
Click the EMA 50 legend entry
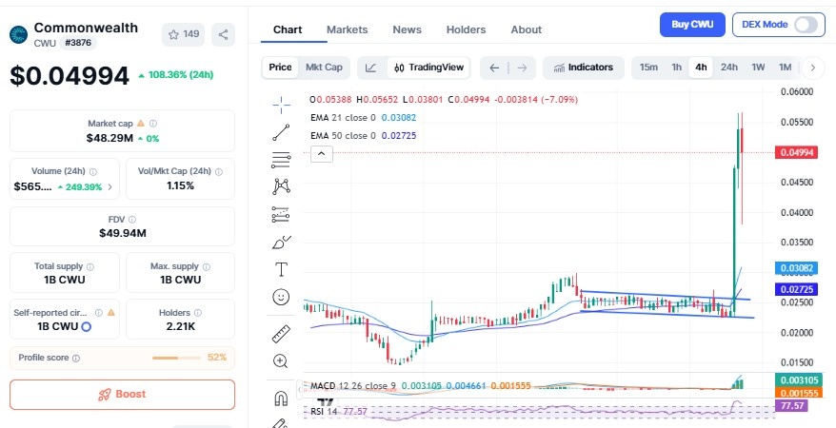363,136
